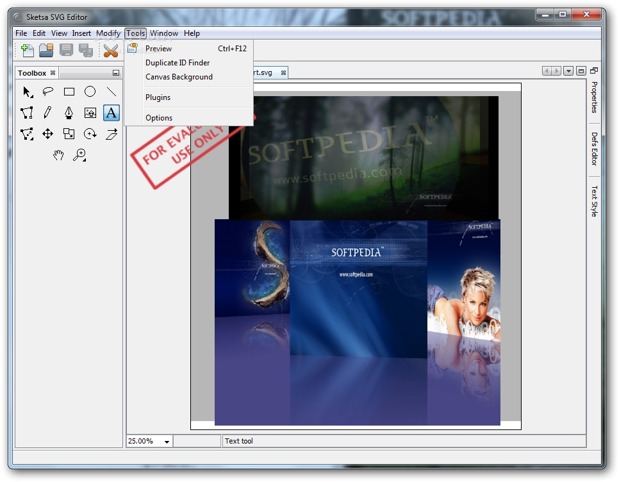The height and width of the screenshot is (482, 619).
Task: Click the forest image on canvas
Action: (x=363, y=158)
